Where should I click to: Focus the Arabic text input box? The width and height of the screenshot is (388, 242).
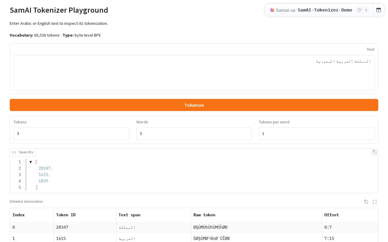(194, 73)
